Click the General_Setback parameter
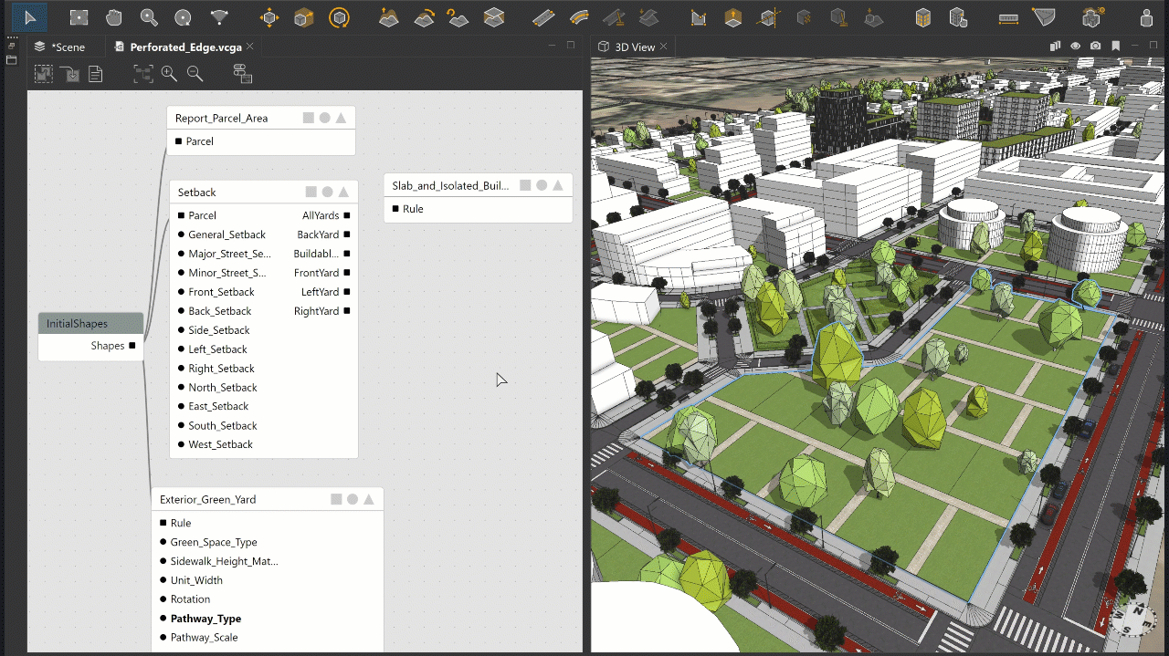The width and height of the screenshot is (1169, 656). point(226,234)
